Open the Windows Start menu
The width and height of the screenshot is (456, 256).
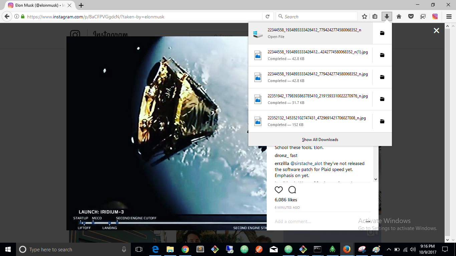(8, 249)
